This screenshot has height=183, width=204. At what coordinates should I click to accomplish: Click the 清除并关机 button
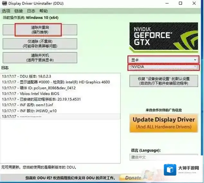[x=40, y=57]
